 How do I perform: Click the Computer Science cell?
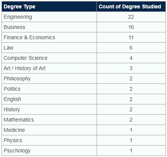click(49, 58)
